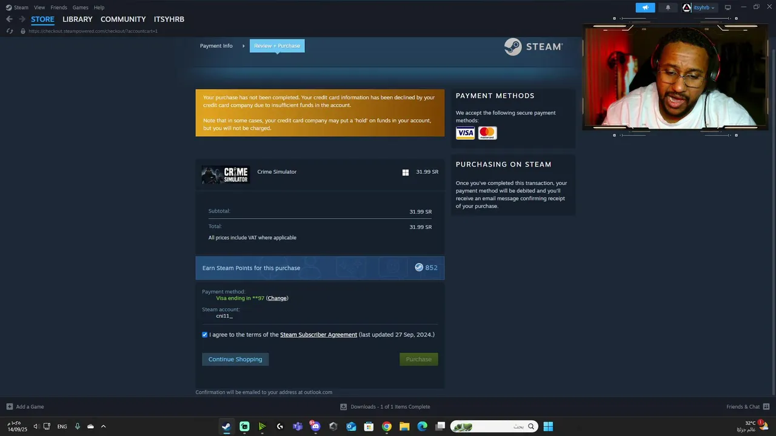
Task: Go back with the left arrow
Action: click(9, 19)
